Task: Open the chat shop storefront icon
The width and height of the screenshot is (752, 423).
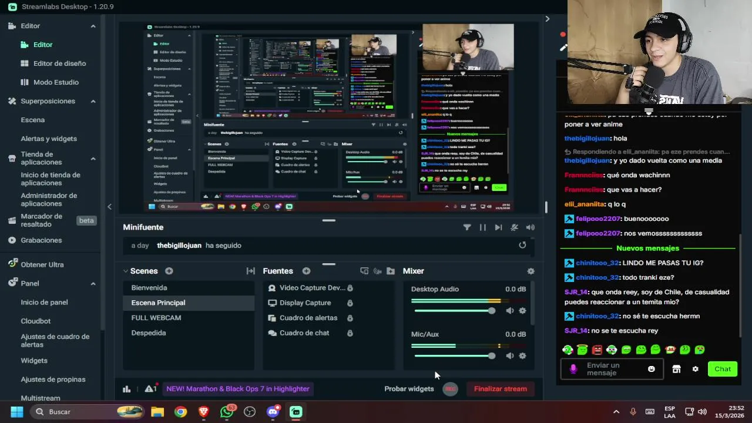Action: (676, 369)
